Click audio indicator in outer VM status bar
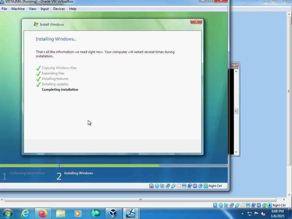 (x=226, y=205)
